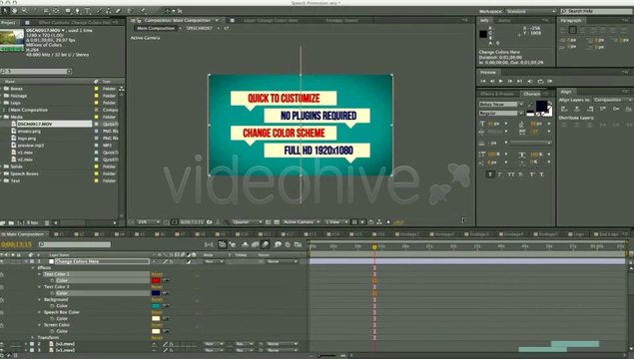Enable All Caps in Character panel
The height and width of the screenshot is (359, 634).
pos(511,175)
